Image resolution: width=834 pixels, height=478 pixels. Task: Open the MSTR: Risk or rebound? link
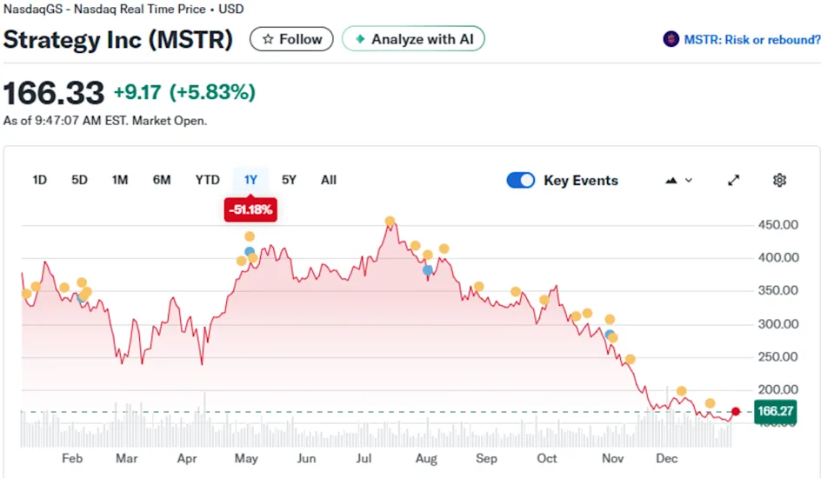click(751, 39)
